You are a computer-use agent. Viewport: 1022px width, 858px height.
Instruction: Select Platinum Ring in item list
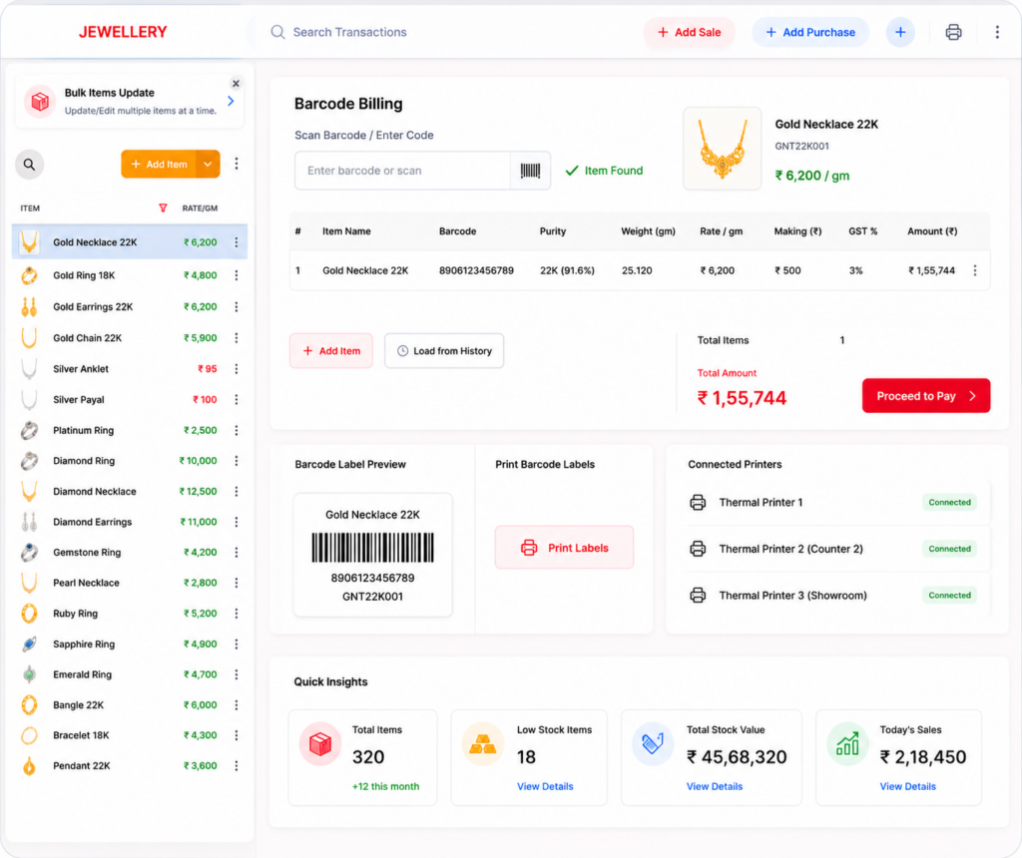[130, 430]
